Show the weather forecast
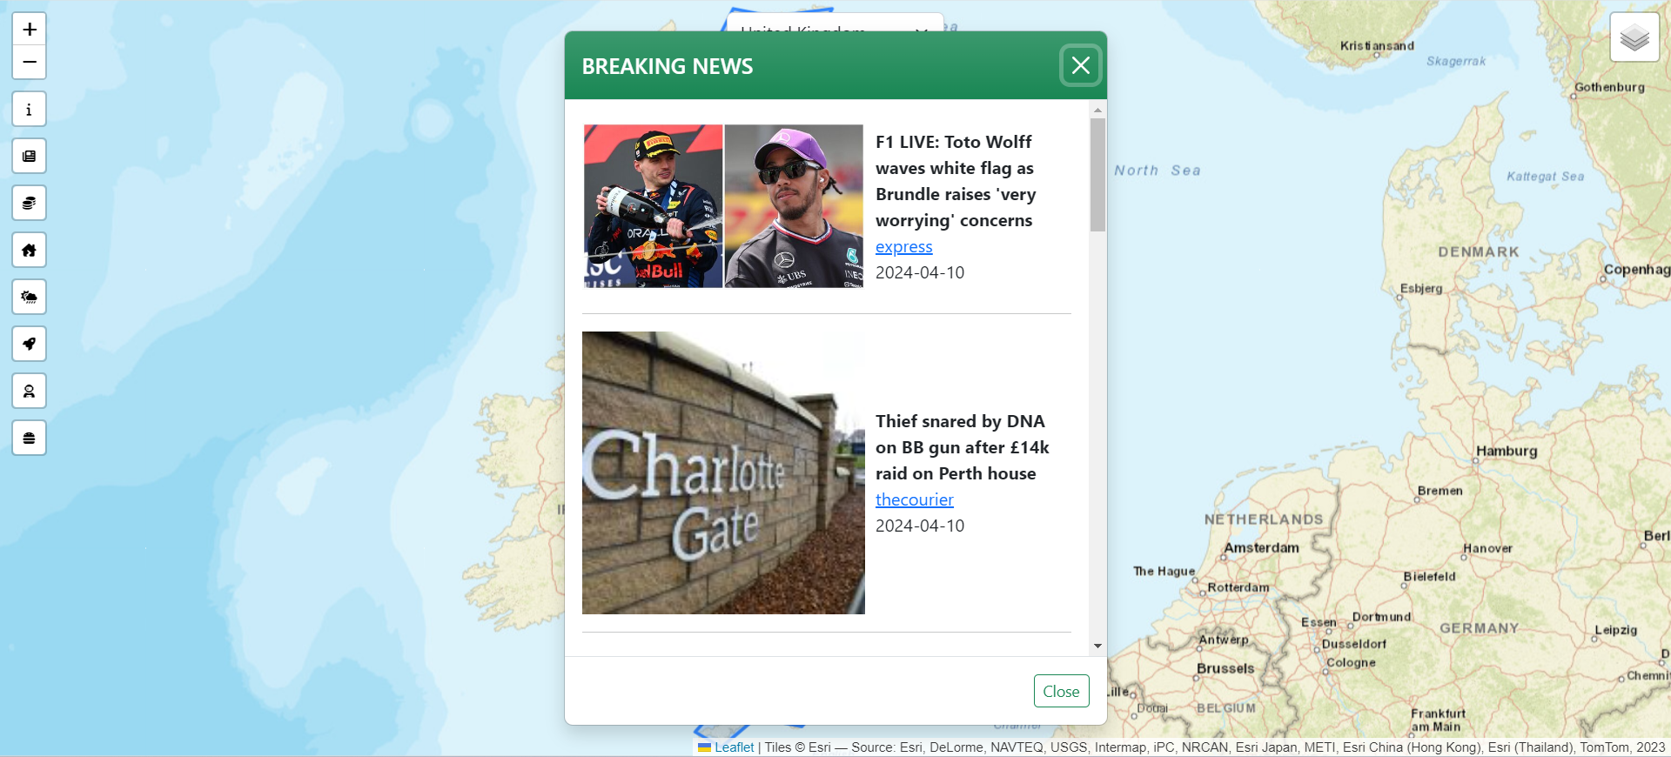Screen dimensions: 1671x757 (x=29, y=298)
